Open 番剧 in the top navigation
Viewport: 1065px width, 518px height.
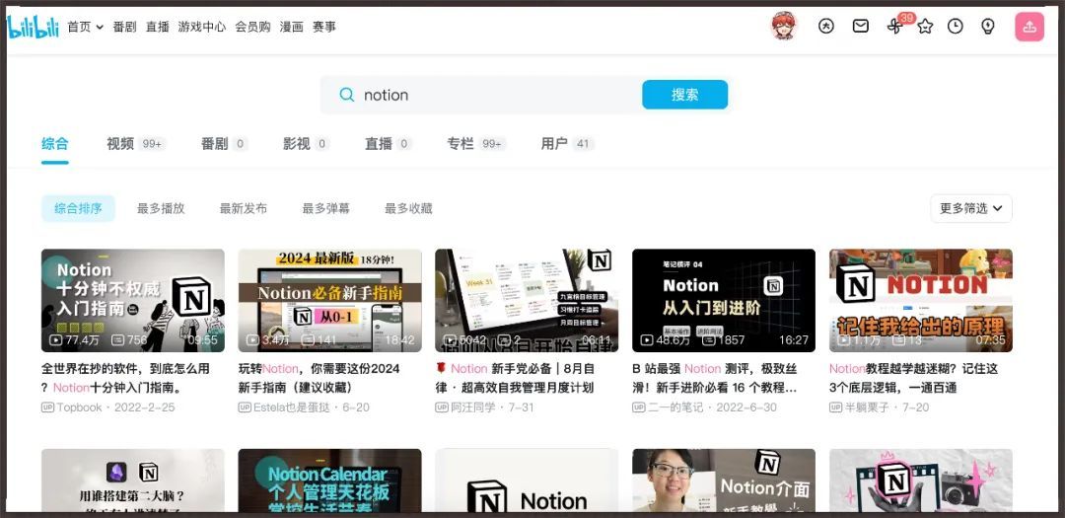pos(125,27)
